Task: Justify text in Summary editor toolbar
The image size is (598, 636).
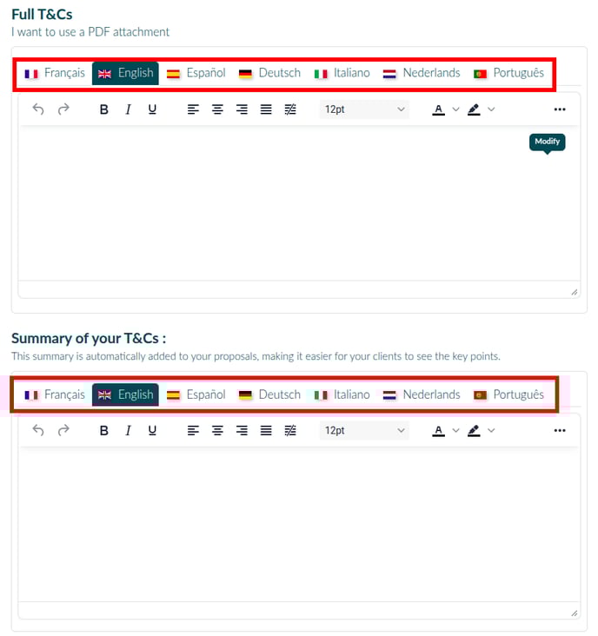Action: (x=266, y=430)
